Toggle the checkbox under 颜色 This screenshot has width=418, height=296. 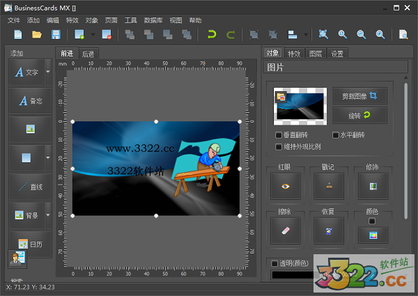coord(372,221)
